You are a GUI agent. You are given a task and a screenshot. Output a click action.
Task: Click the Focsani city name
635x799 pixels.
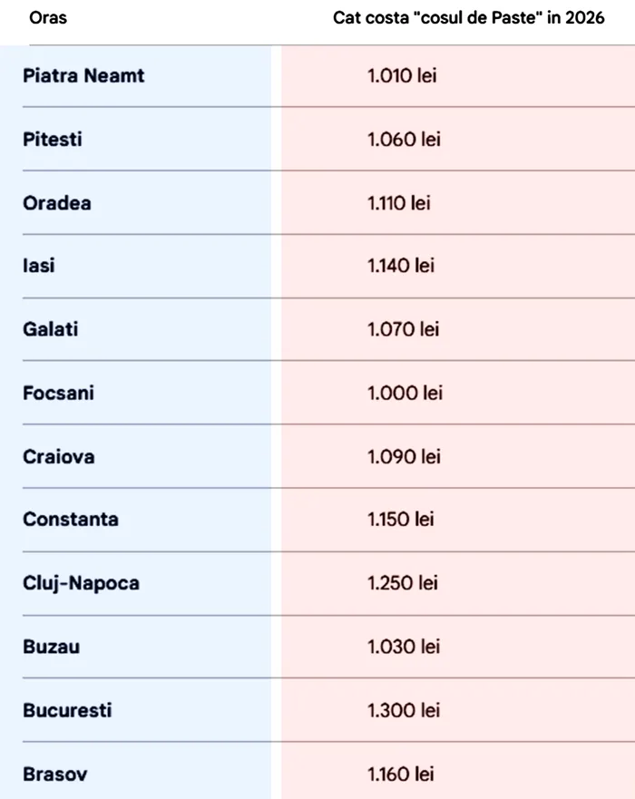58,393
